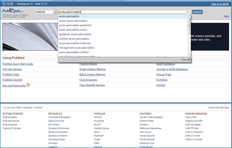
Task: Open NCBI Education footer link
Action: 10,117
